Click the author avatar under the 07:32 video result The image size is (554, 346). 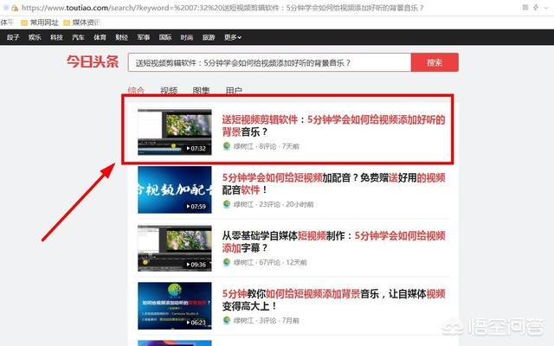[227, 146]
